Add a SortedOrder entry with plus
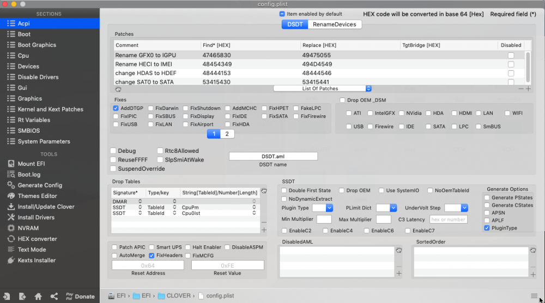The height and width of the screenshot is (303, 545). coord(533,275)
